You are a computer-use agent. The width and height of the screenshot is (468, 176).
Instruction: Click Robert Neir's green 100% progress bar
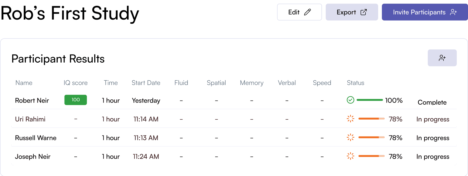(x=370, y=100)
